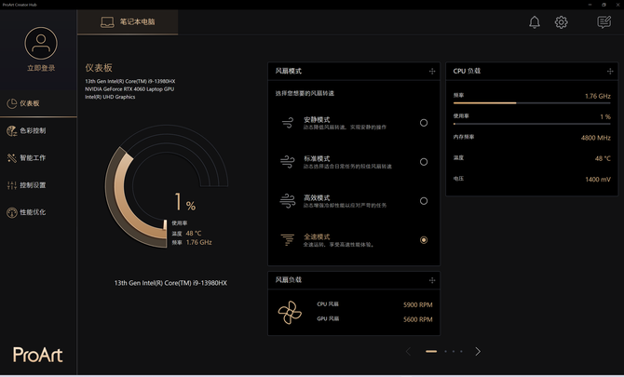
Task: Click the CPU 使用率 progress bar
Action: coord(532,124)
